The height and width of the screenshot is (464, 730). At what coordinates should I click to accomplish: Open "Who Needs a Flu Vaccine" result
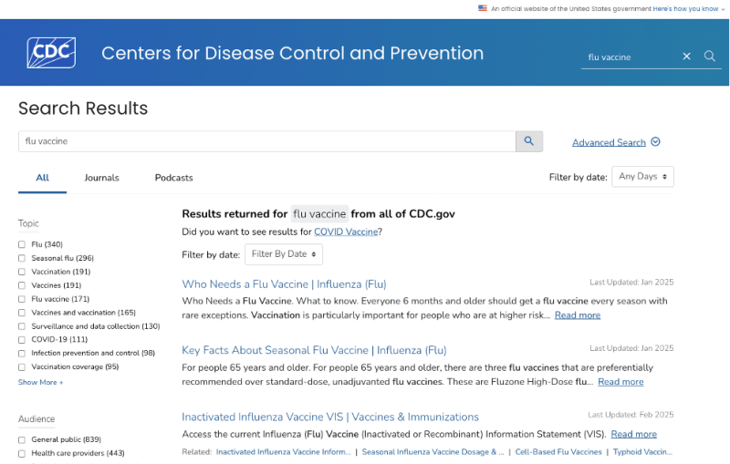click(x=284, y=284)
